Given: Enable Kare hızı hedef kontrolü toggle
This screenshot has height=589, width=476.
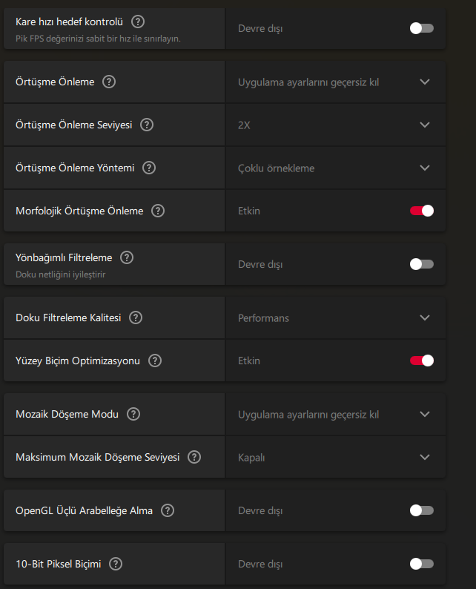Looking at the screenshot, I should 421,28.
